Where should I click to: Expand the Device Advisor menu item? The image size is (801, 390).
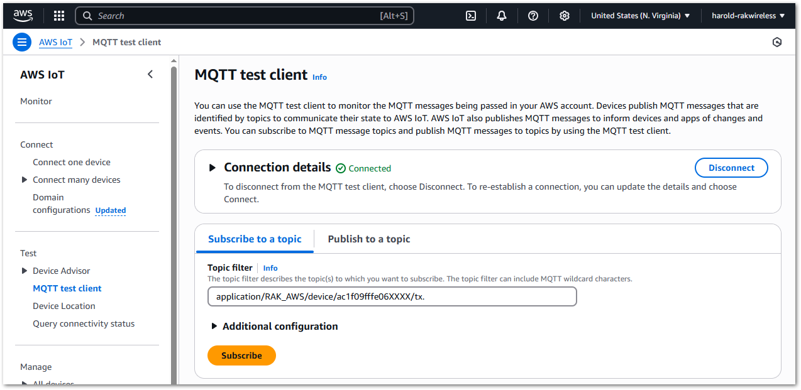coord(25,270)
